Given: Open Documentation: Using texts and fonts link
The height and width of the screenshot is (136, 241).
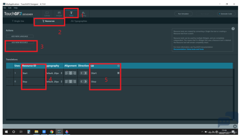Looking at the screenshot, I should [x=189, y=49].
